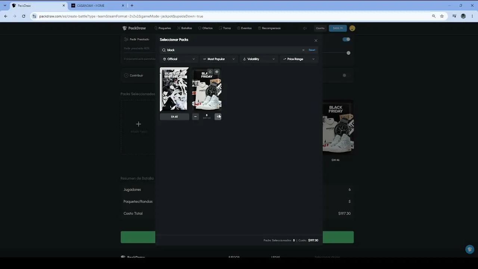Open the Recompensas page

269,28
